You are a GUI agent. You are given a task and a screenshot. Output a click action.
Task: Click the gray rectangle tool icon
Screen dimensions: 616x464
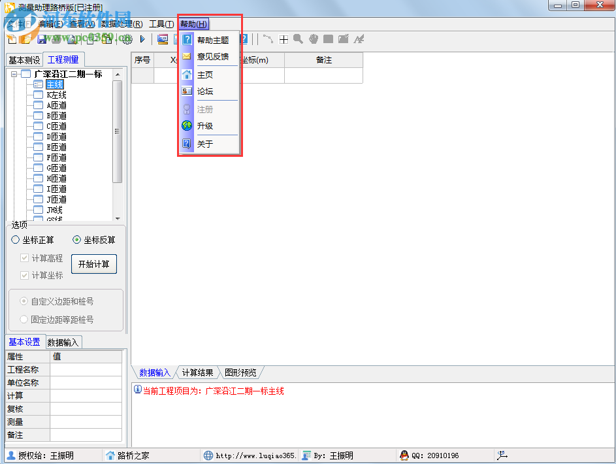[x=328, y=39]
